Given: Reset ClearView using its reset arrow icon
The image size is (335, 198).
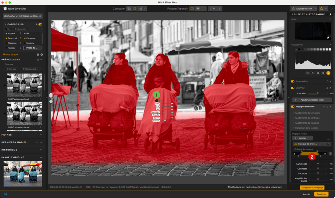Looking at the screenshot, I should [327, 88].
